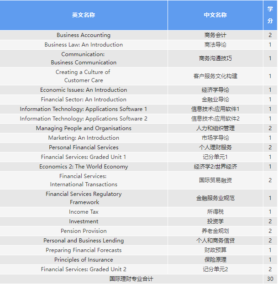This screenshot has height=284, width=278.
Task: Click Personal and Business Lending
Action: [x=84, y=241]
